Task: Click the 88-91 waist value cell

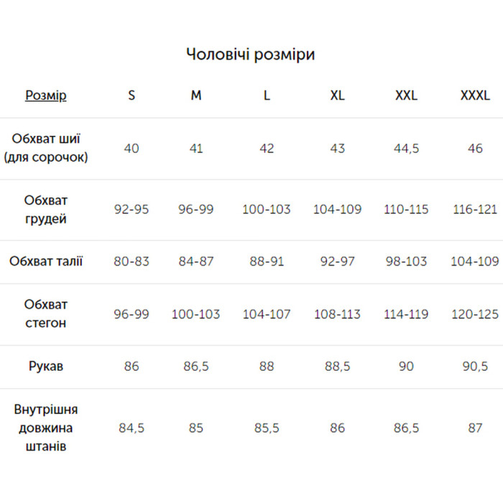Action: pyautogui.click(x=267, y=261)
